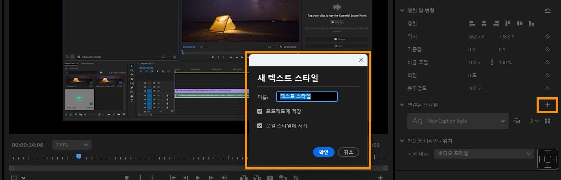Toggle the 회전 keyframe diamond
Image resolution: width=561 pixels, height=180 pixels.
coord(547,75)
